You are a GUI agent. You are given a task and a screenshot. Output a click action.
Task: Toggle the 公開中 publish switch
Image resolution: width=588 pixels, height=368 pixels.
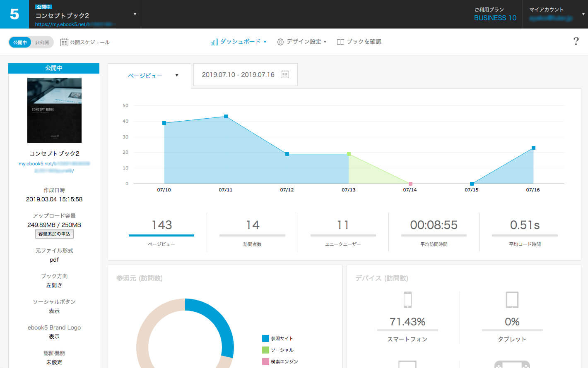point(20,42)
